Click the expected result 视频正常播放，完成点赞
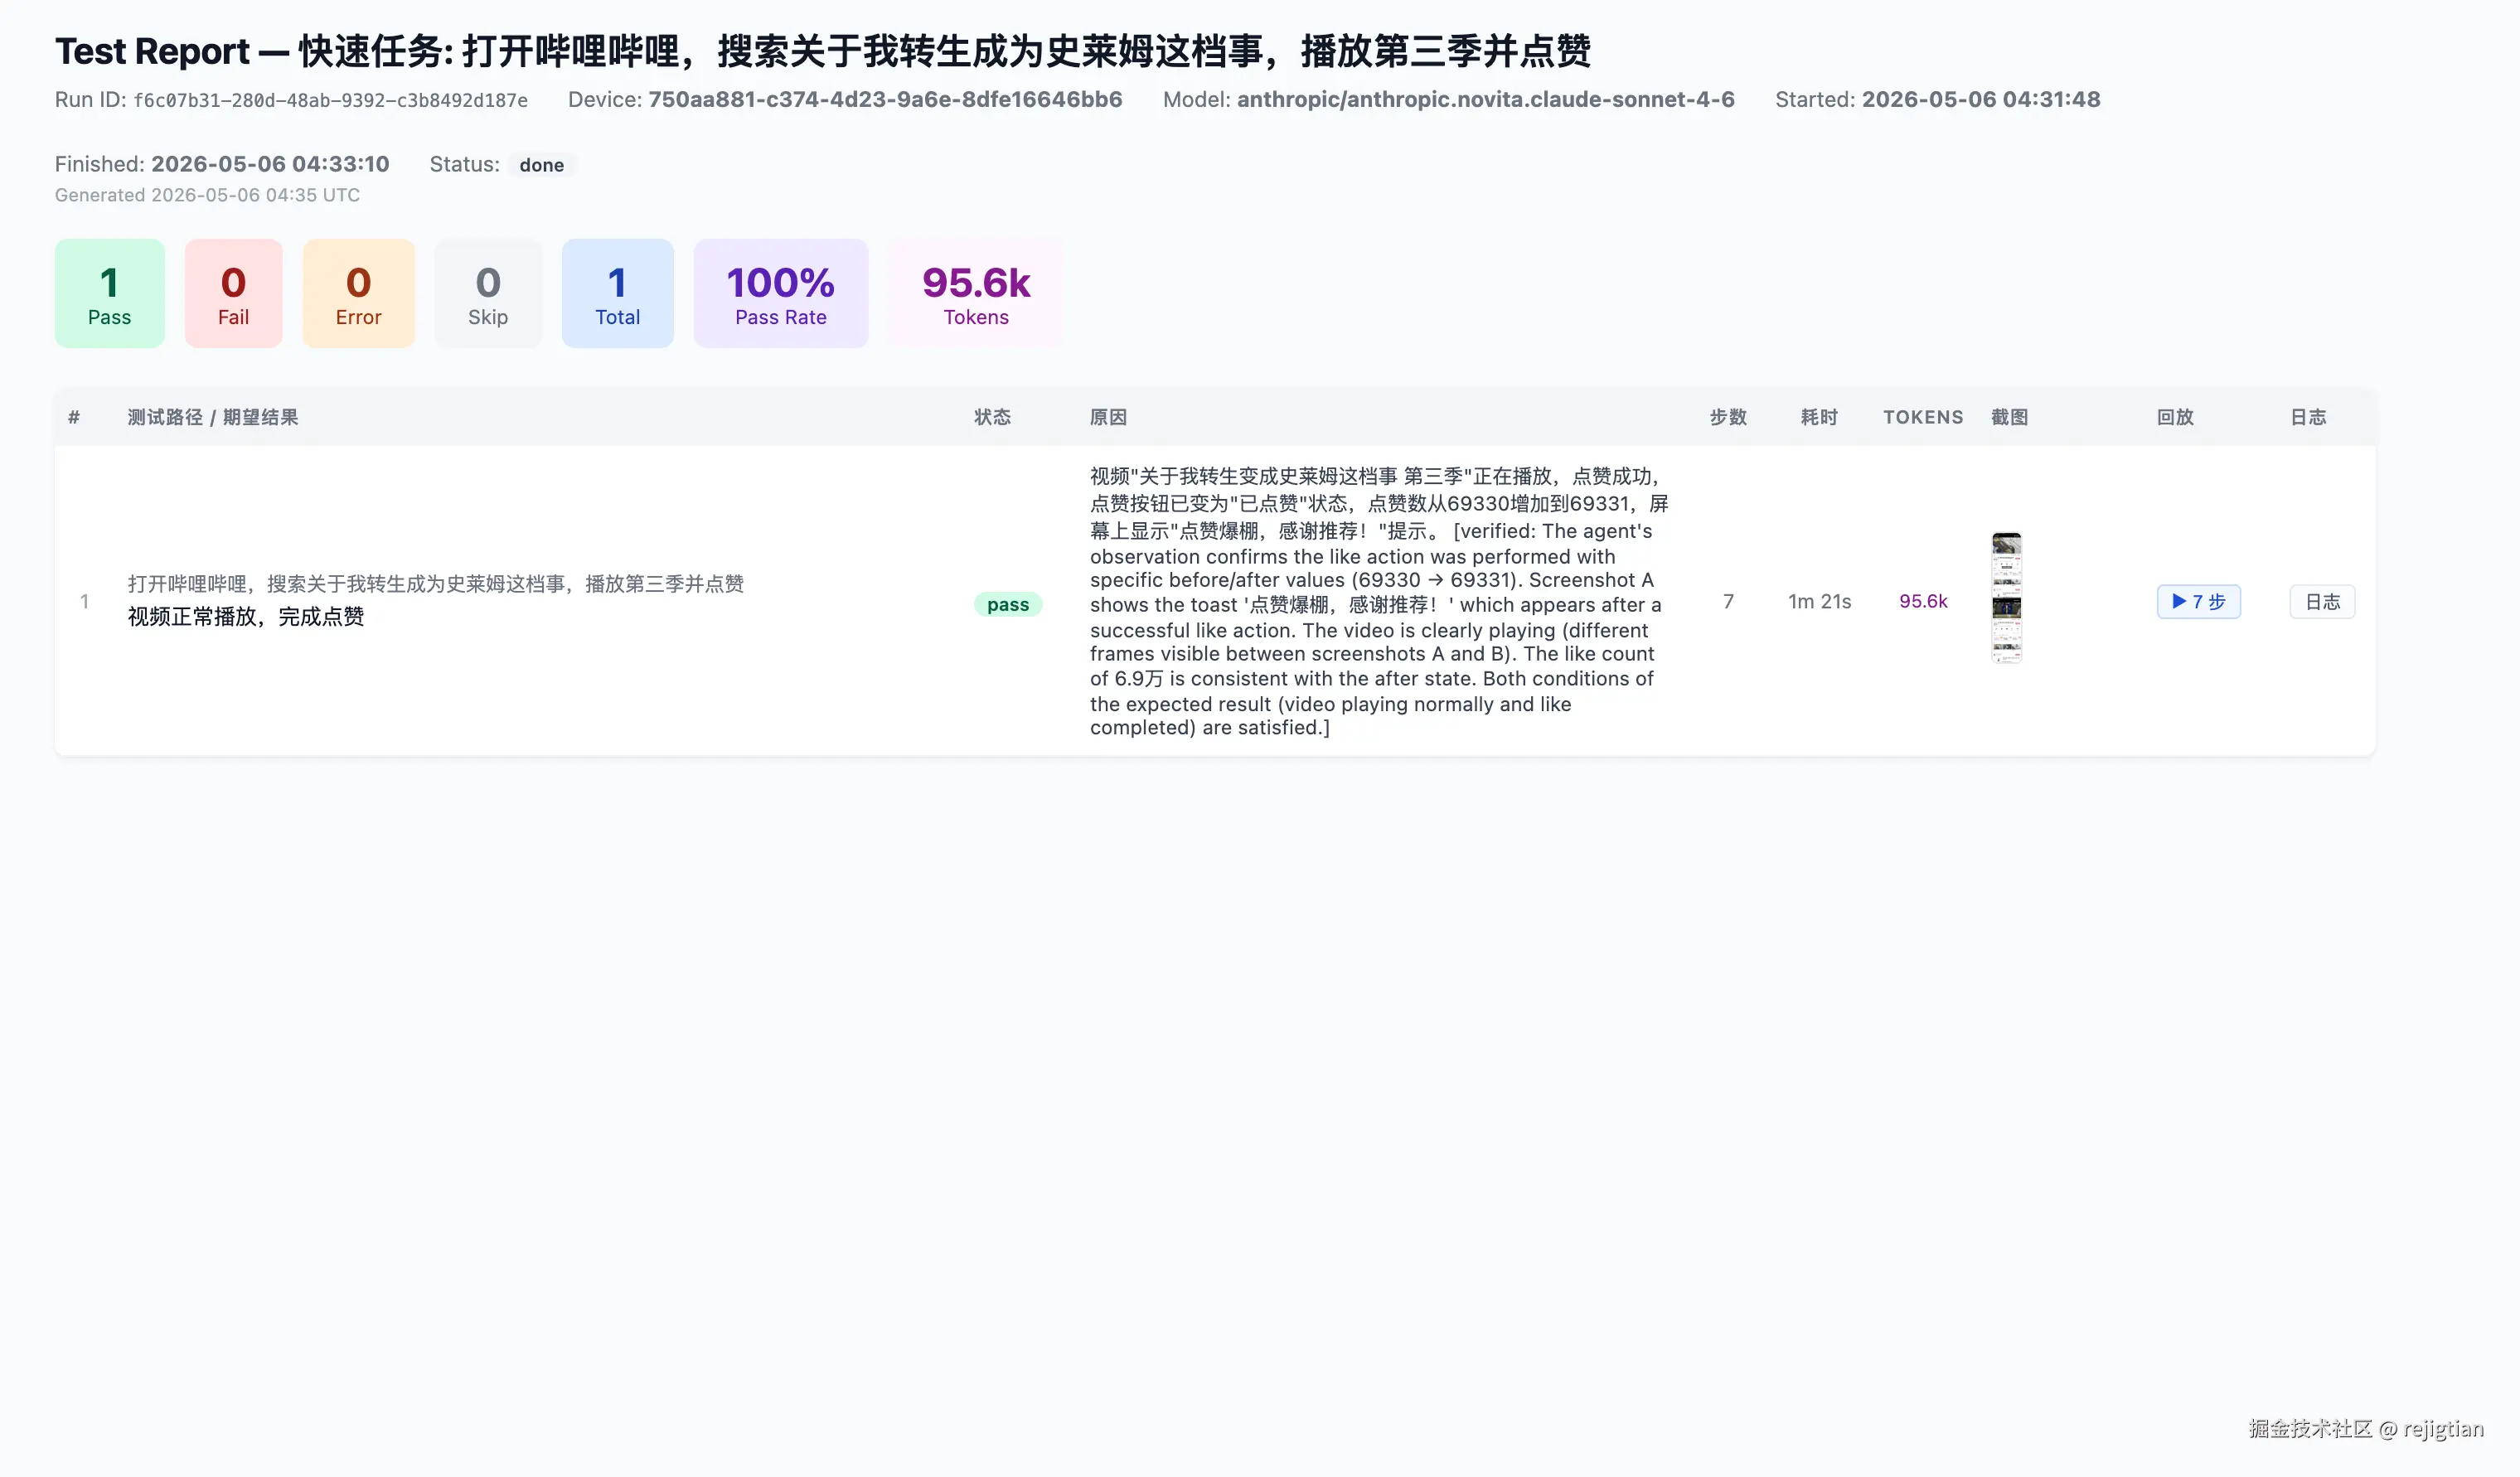Screen dimensions: 2520x1477 (245, 616)
